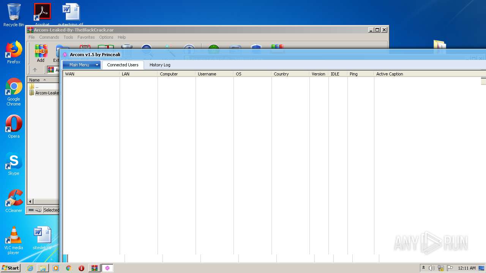This screenshot has height=273, width=486.
Task: Sort list by WAN column header
Action: point(91,74)
